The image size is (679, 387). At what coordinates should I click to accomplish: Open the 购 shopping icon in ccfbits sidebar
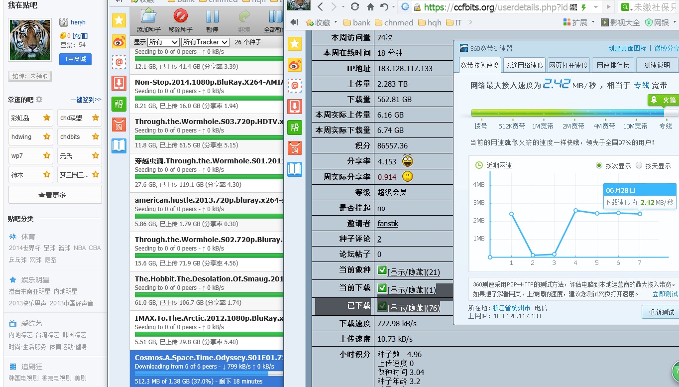[x=295, y=148]
